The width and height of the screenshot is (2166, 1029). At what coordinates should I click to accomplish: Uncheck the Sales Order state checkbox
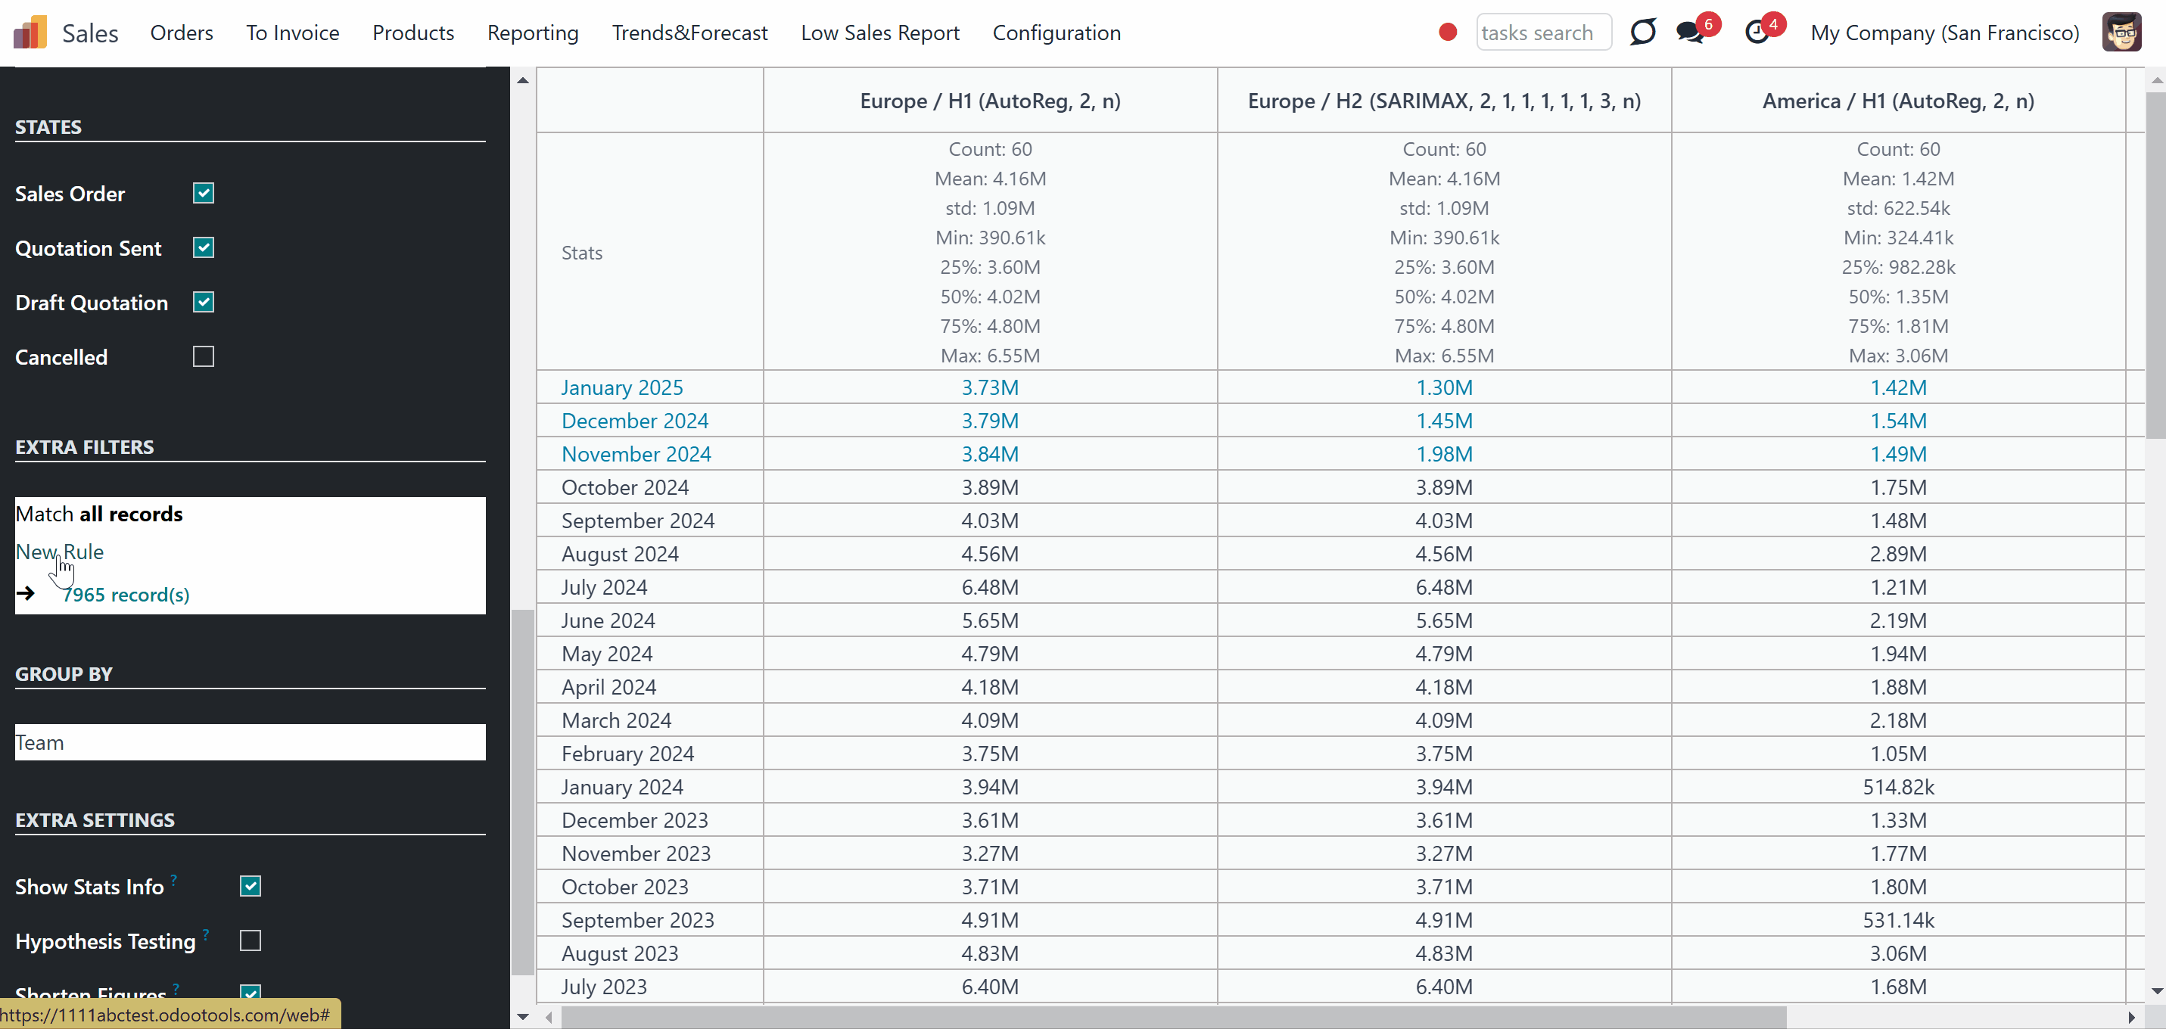coord(204,194)
